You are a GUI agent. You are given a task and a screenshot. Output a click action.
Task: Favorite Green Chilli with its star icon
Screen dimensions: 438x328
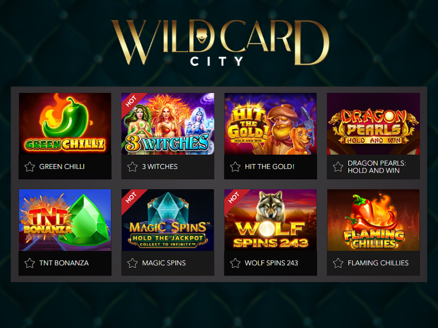30,167
